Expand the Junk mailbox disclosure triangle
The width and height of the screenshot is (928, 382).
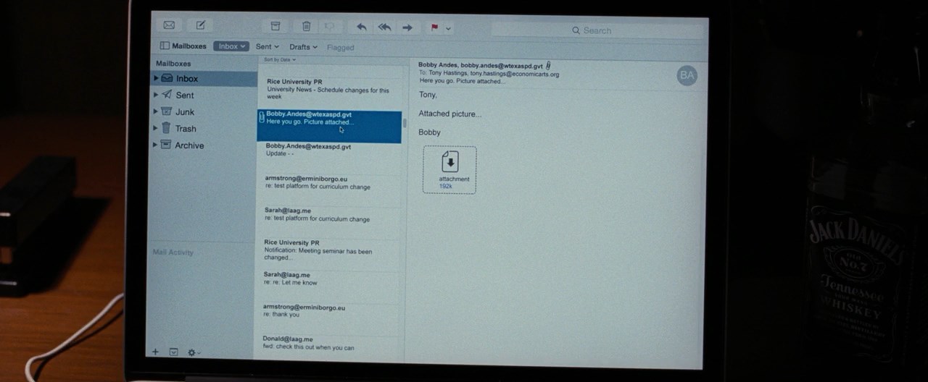click(x=155, y=111)
